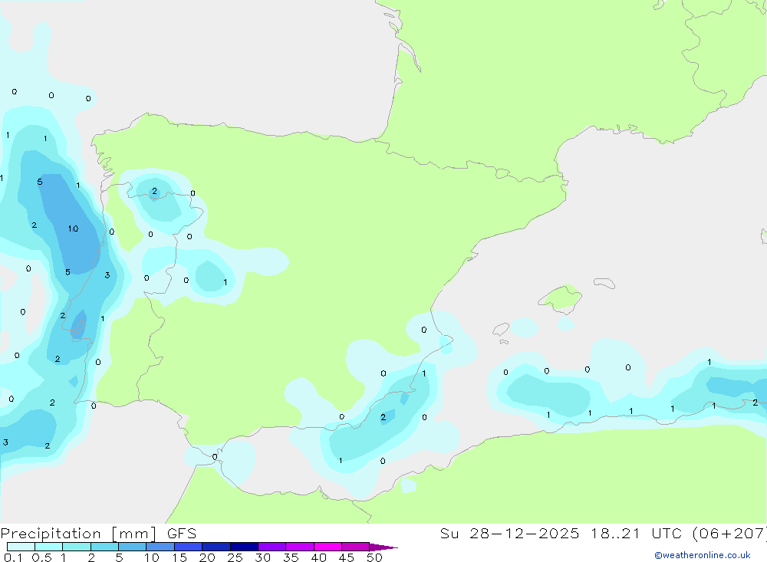The height and width of the screenshot is (562, 767).
Task: Click the legend label '45'
Action: [347, 557]
